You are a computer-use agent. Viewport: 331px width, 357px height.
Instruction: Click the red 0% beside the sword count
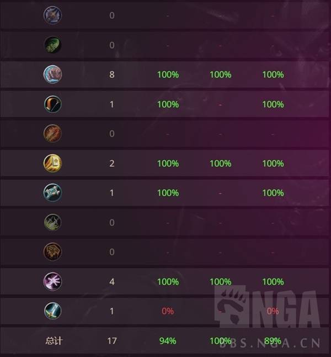click(x=168, y=311)
